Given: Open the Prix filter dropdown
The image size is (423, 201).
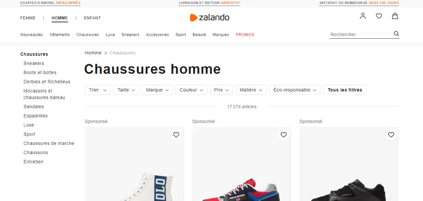Looking at the screenshot, I should 221,90.
